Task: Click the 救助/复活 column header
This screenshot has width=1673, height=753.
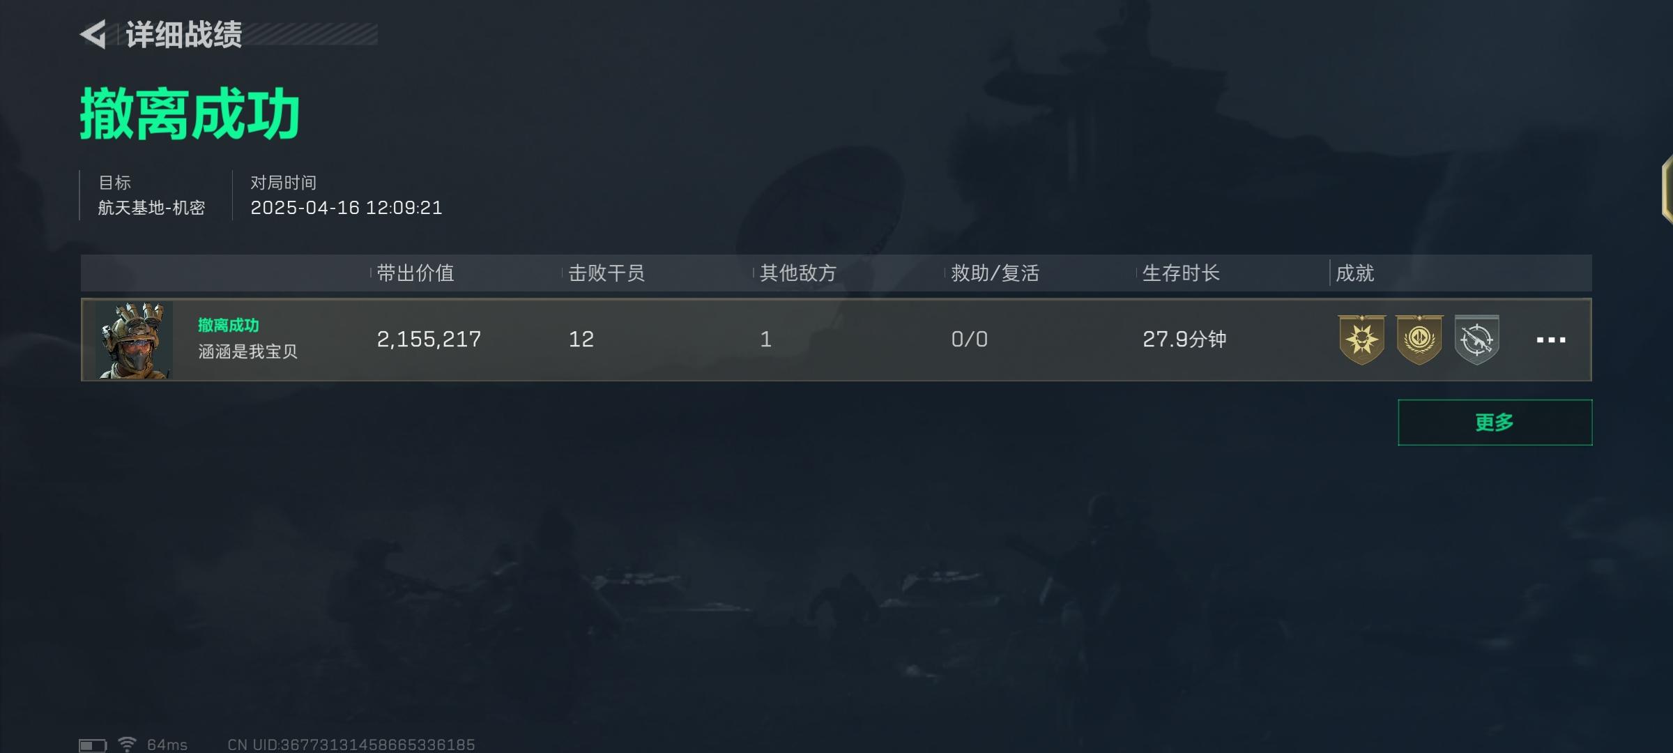Action: 995,273
